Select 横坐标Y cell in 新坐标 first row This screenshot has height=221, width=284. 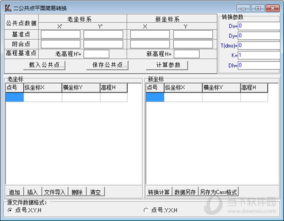[222, 97]
